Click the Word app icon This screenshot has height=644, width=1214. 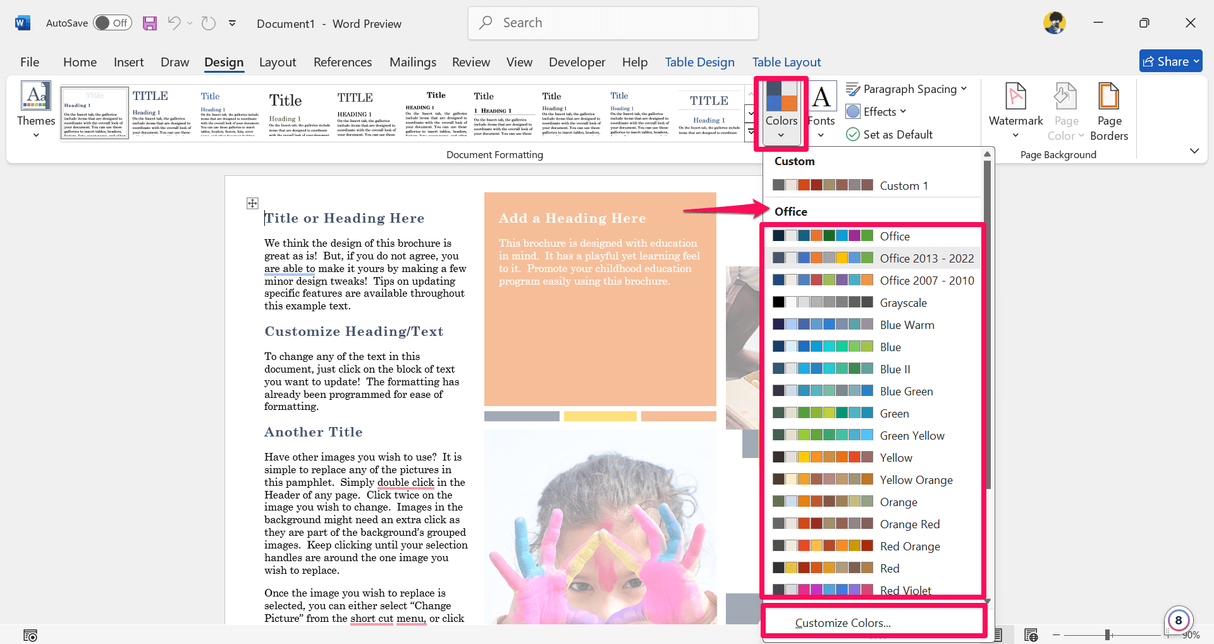coord(23,23)
